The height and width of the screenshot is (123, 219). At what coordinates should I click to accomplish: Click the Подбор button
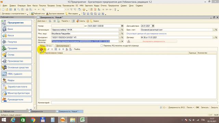pyautogui.click(x=77, y=49)
